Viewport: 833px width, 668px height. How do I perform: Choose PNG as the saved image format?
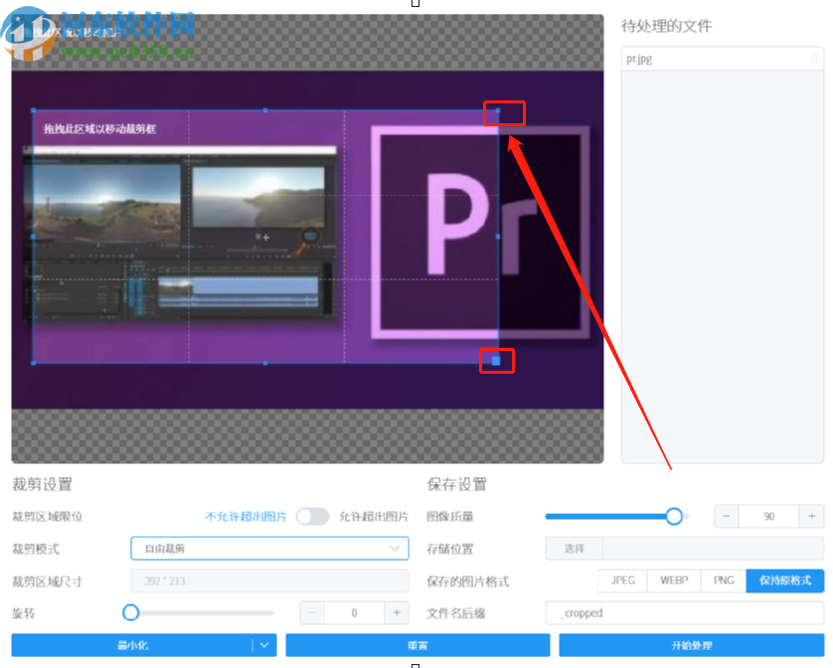(724, 581)
